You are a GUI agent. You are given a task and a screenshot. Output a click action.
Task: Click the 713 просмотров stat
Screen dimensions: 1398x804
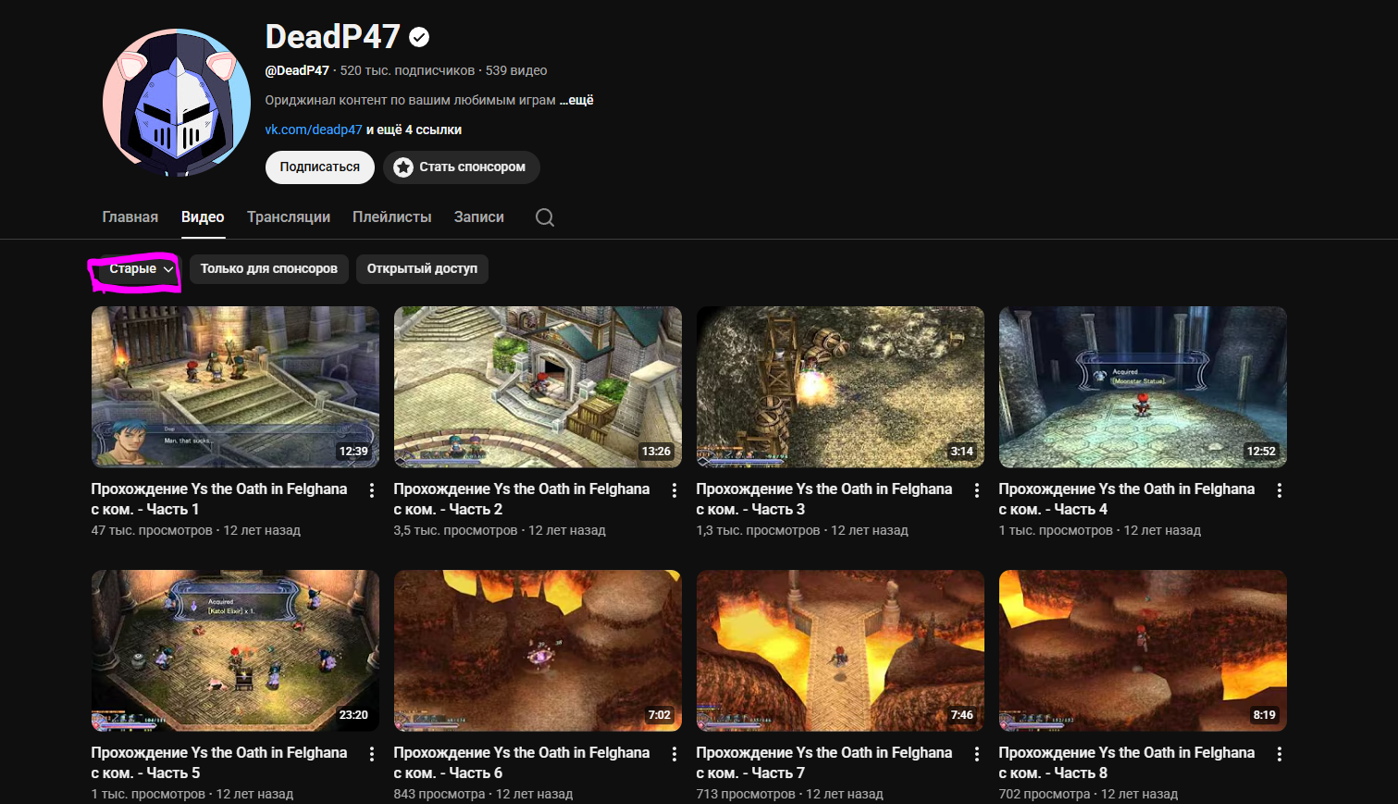click(x=746, y=795)
